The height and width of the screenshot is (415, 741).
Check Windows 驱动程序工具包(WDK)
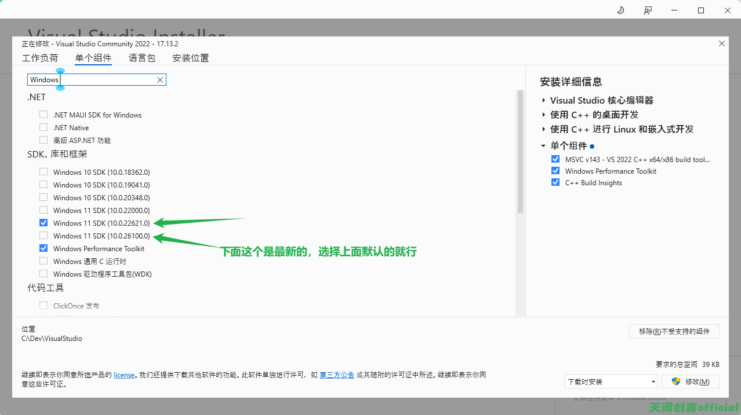coord(43,273)
